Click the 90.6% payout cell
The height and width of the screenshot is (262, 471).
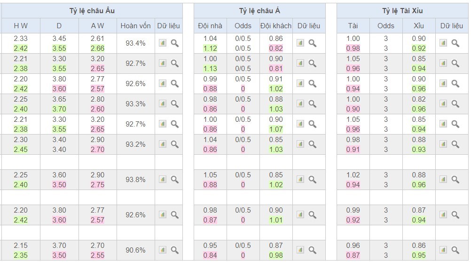point(135,250)
